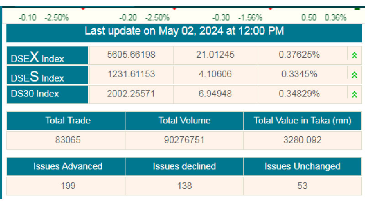365x205 pixels.
Task: Click the total volume value 90276751
Action: click(x=184, y=140)
